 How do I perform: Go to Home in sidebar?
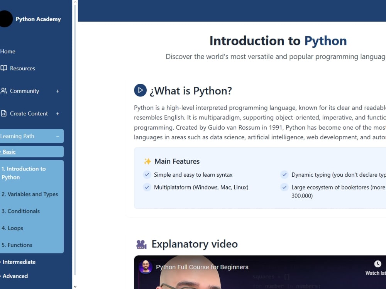(8, 51)
